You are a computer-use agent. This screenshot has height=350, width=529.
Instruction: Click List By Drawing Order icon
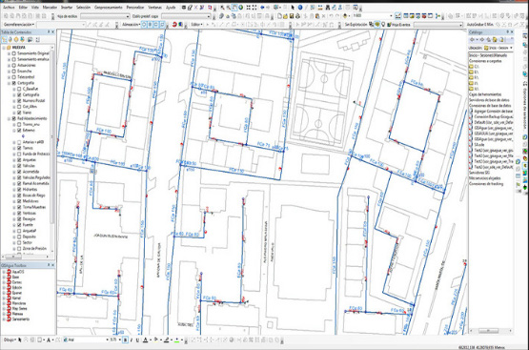coord(5,39)
